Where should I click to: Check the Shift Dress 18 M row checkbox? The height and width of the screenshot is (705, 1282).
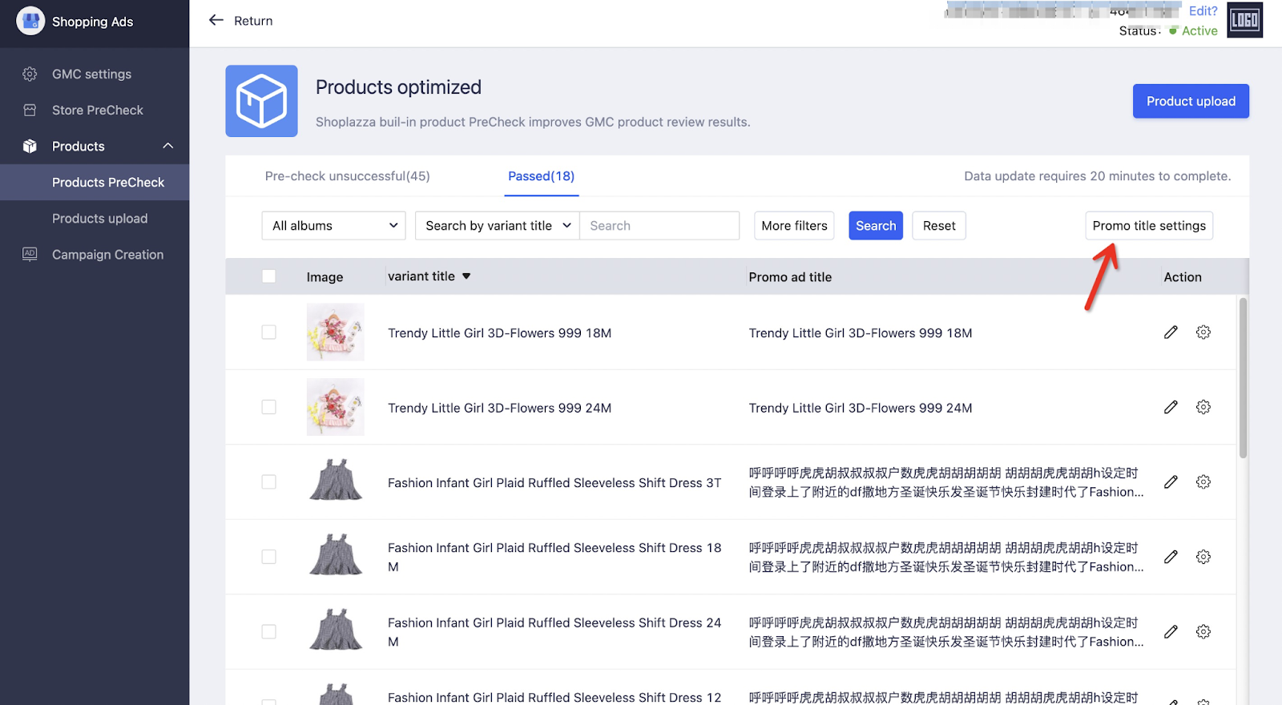tap(268, 557)
